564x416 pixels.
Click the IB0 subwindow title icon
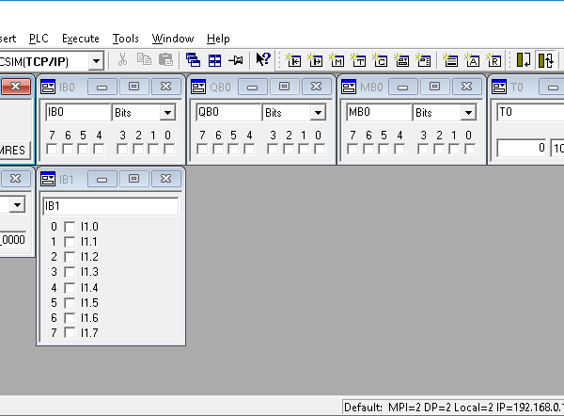tap(48, 87)
